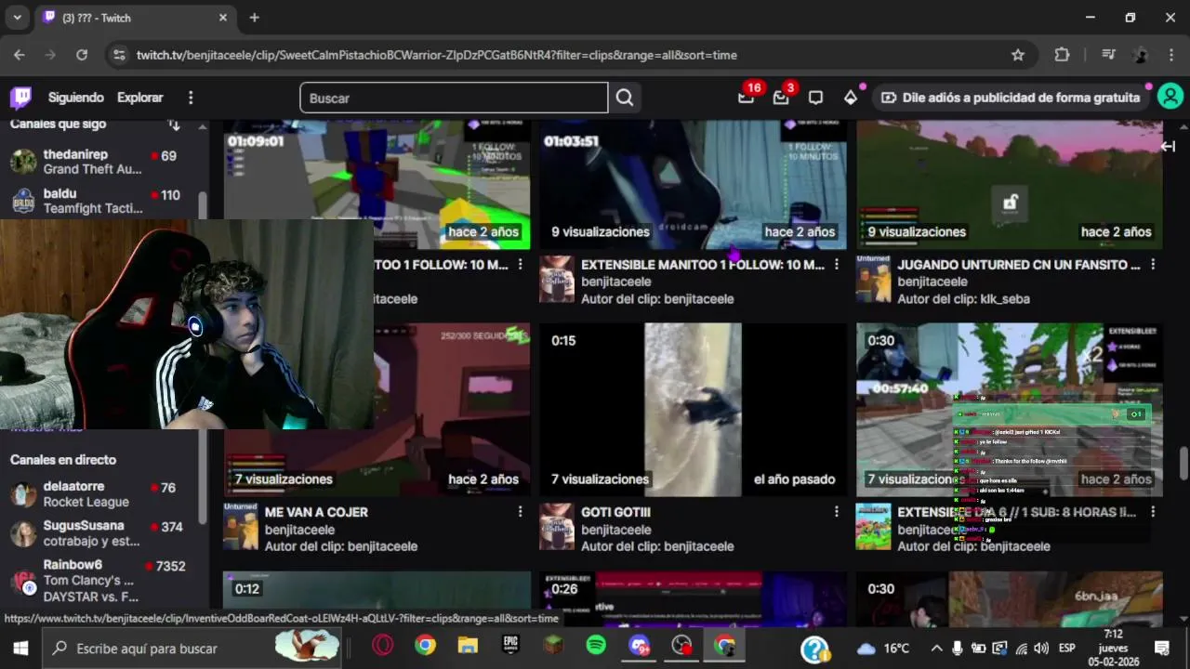Go back to previous page

[x=20, y=55]
